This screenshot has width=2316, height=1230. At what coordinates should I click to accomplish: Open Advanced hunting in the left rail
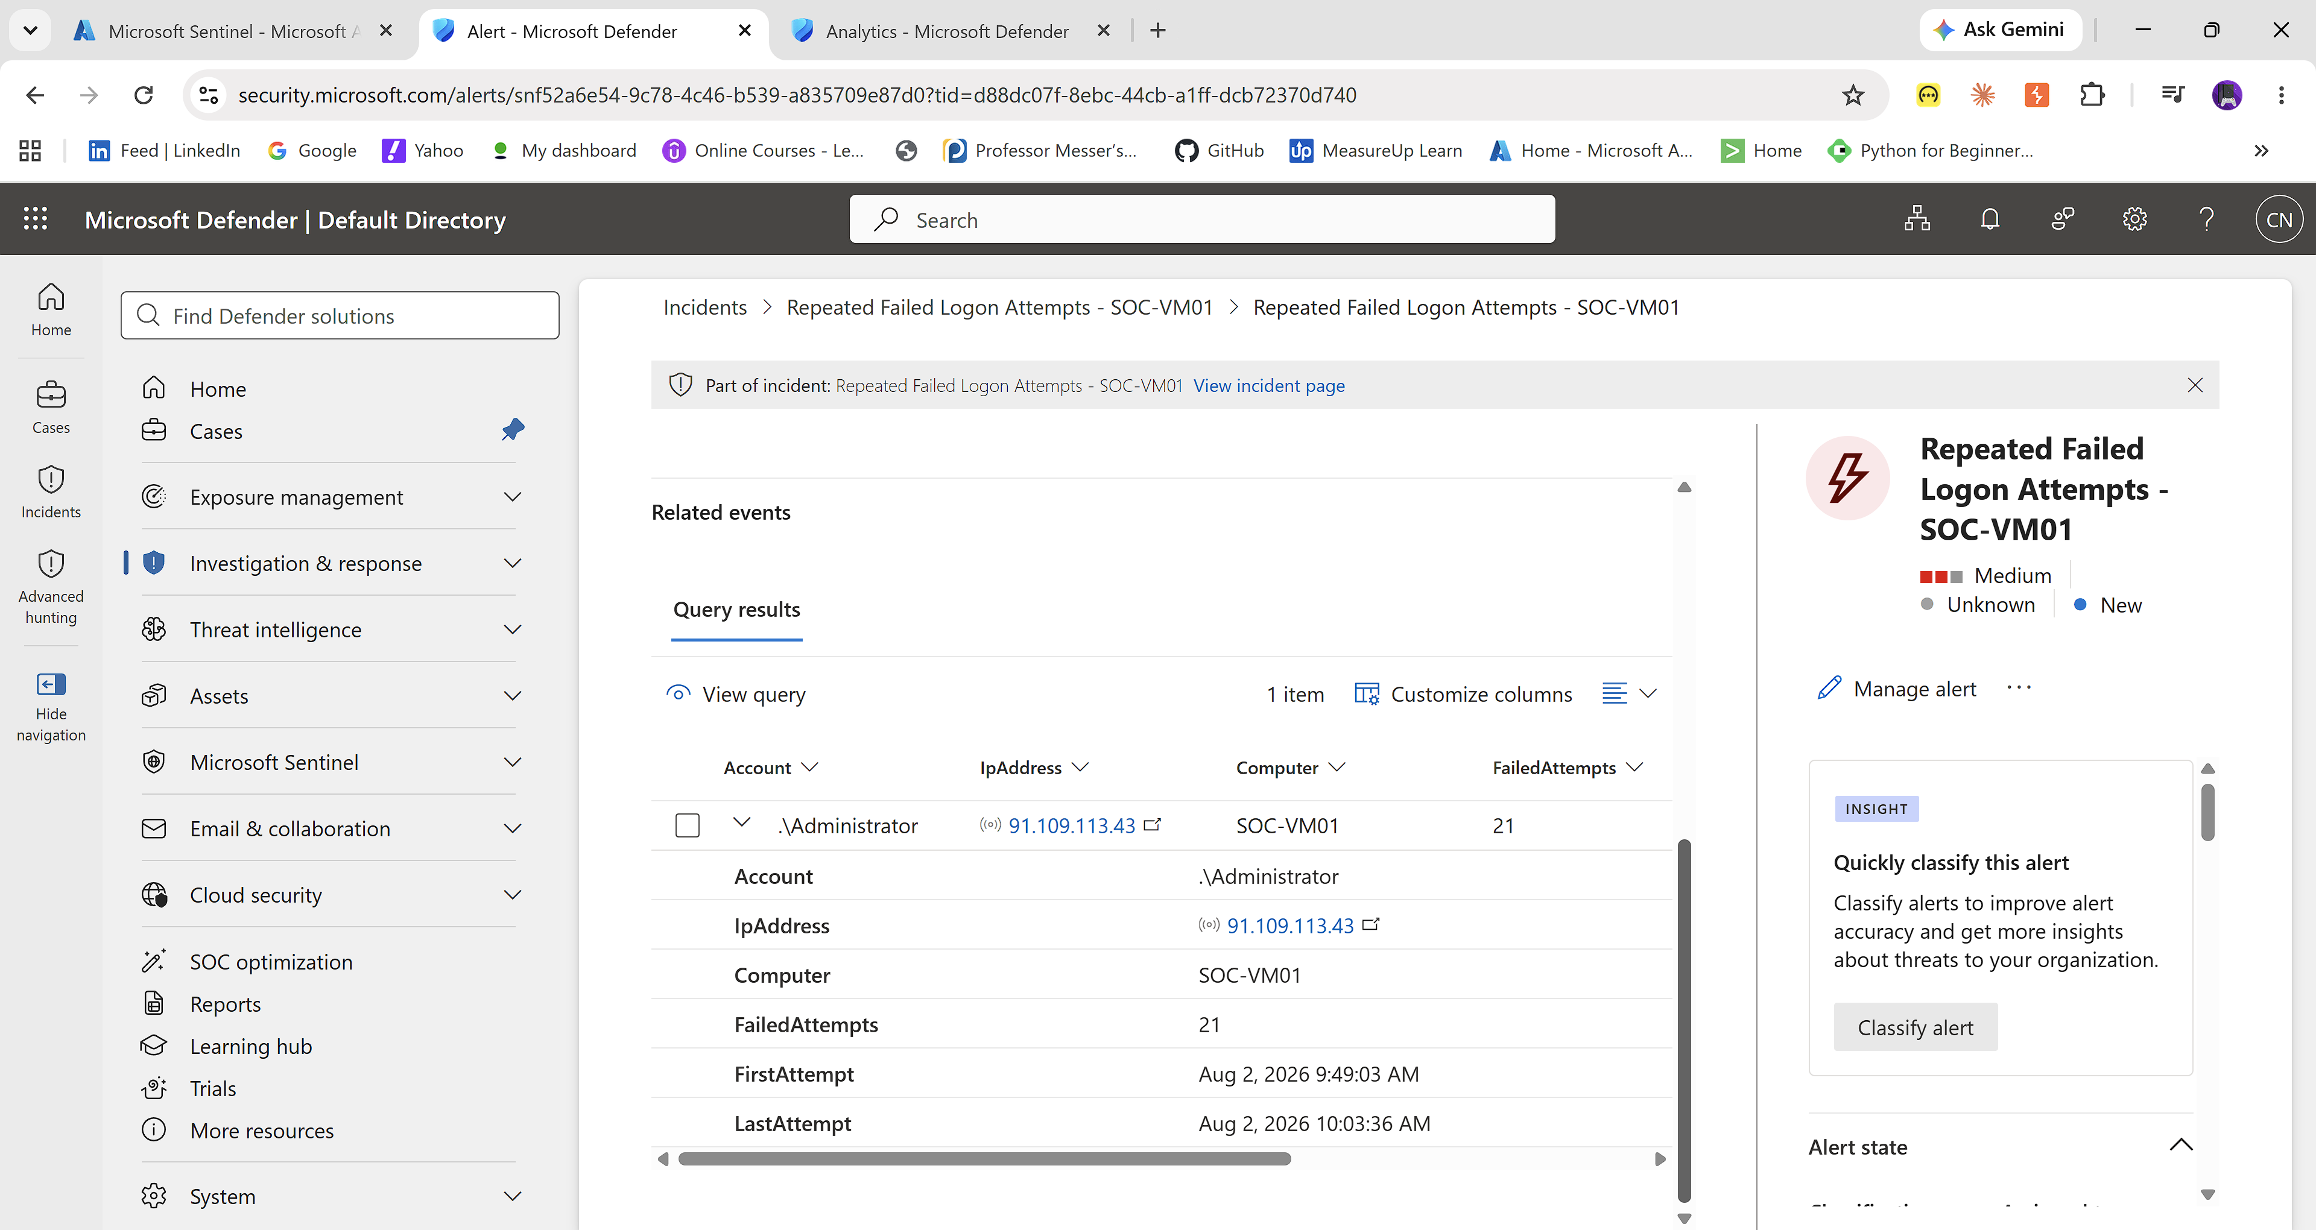point(51,587)
